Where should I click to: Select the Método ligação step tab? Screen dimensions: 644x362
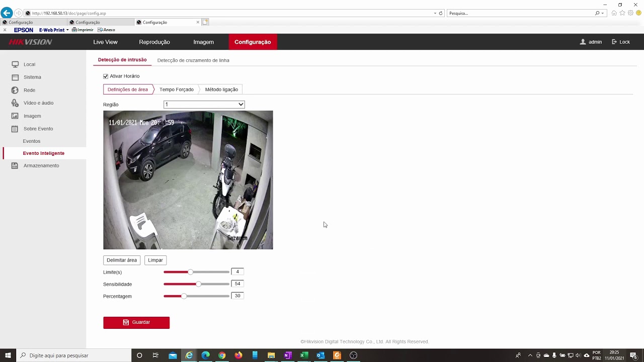click(221, 89)
